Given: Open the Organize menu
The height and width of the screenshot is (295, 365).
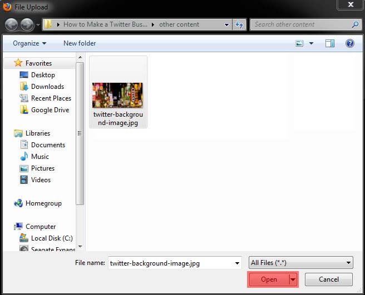Looking at the screenshot, I should click(30, 43).
